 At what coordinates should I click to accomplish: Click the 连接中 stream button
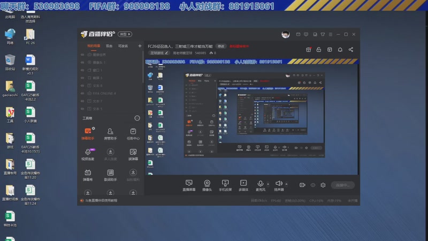coord(342,185)
